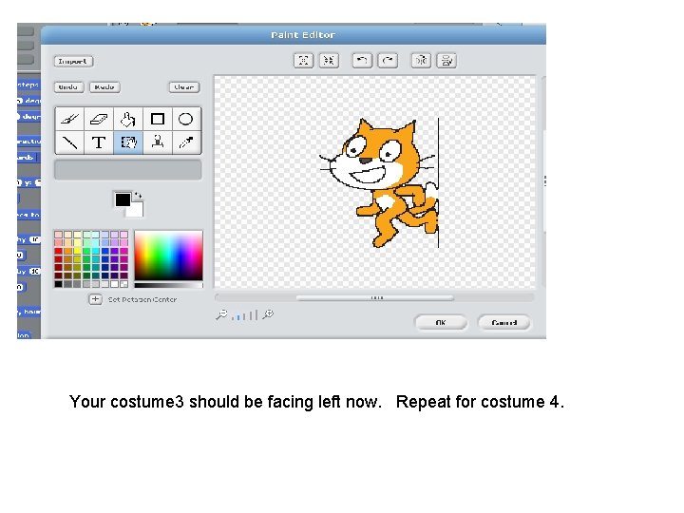The image size is (684, 513).
Task: Pick the black swatch in the palette grid
Action: [59, 284]
